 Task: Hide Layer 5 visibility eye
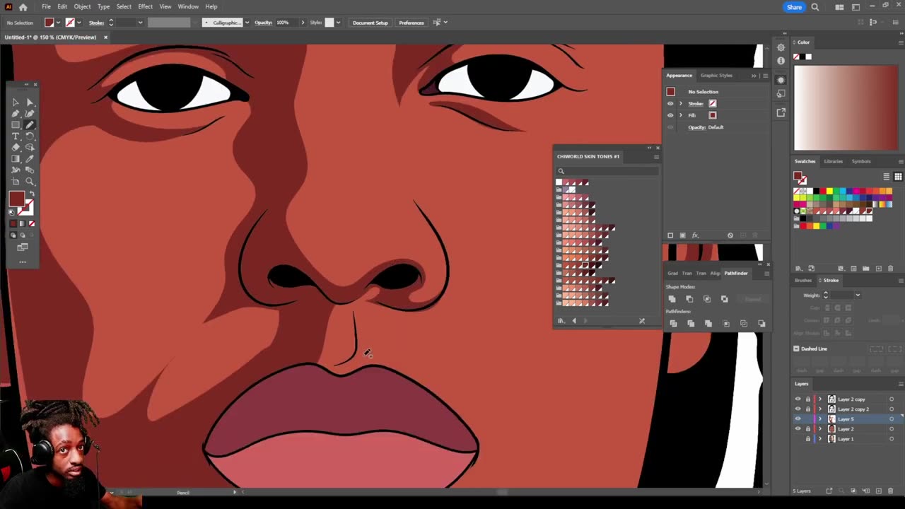[x=798, y=419]
